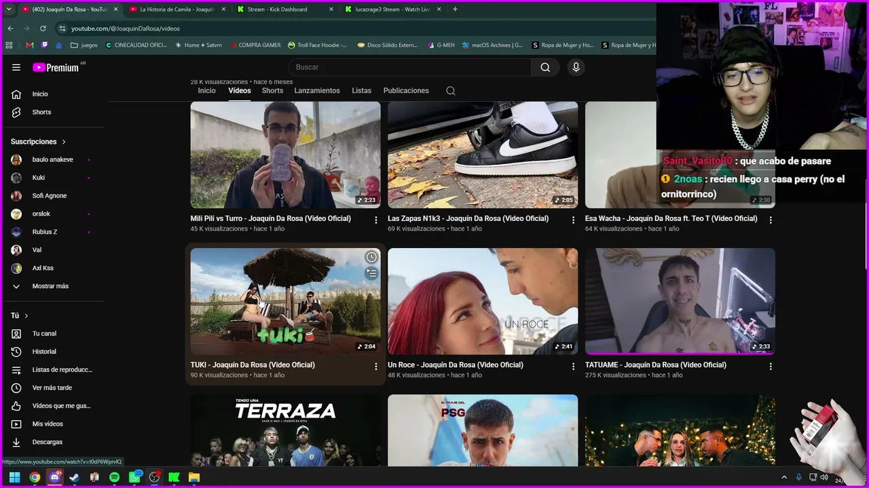Open TUKI video title link
The width and height of the screenshot is (869, 488).
point(253,365)
